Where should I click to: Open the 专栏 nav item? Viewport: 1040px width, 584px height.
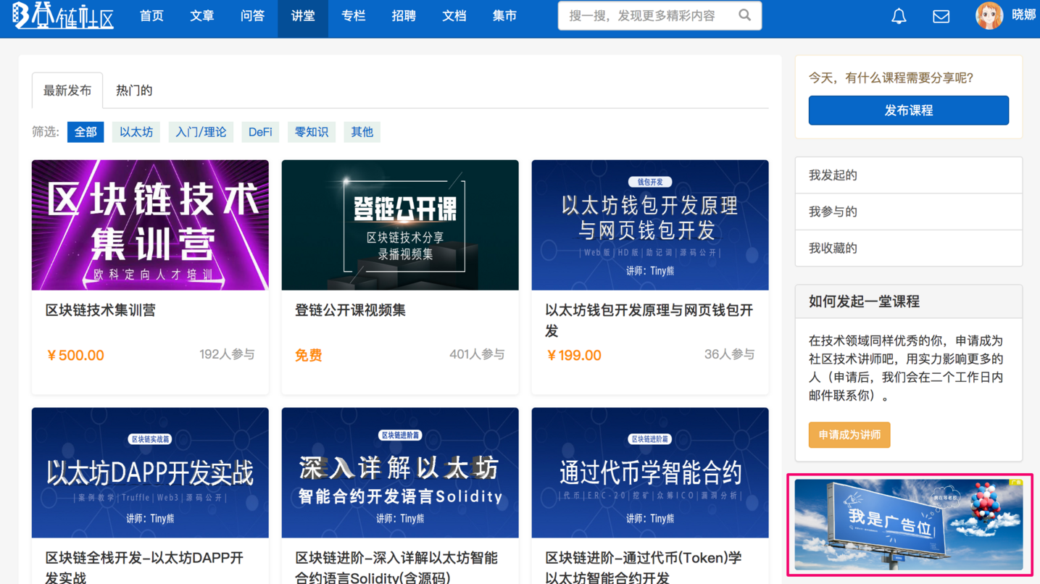point(353,16)
